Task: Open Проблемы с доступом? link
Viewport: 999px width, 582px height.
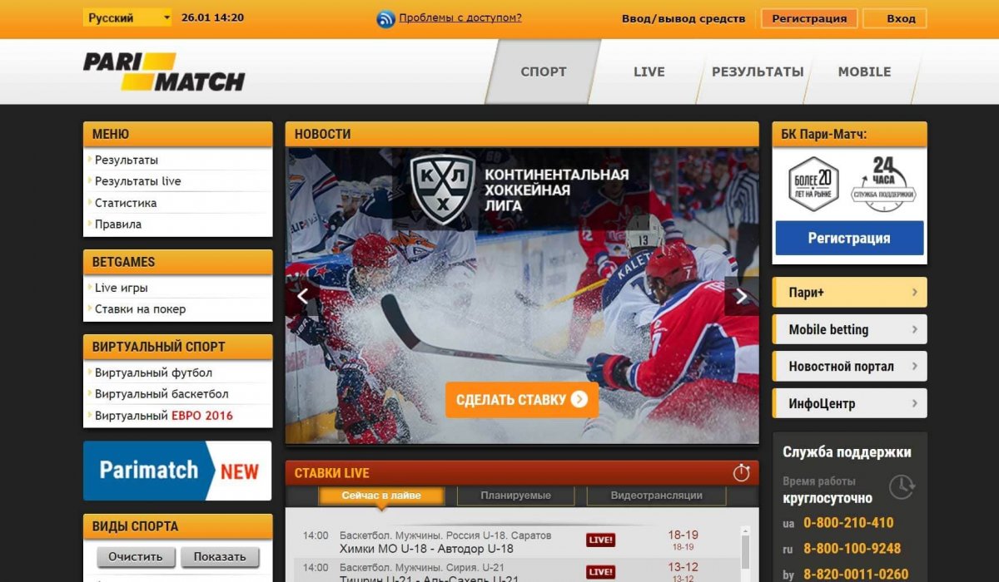Action: coord(460,17)
